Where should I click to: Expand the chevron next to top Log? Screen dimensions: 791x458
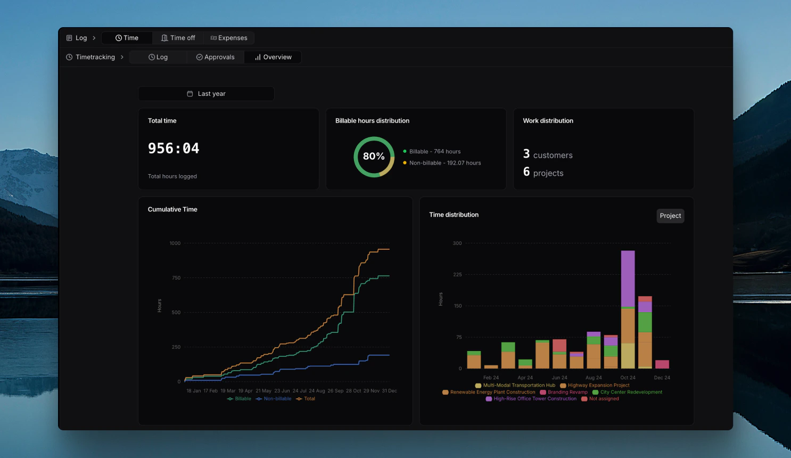click(94, 38)
